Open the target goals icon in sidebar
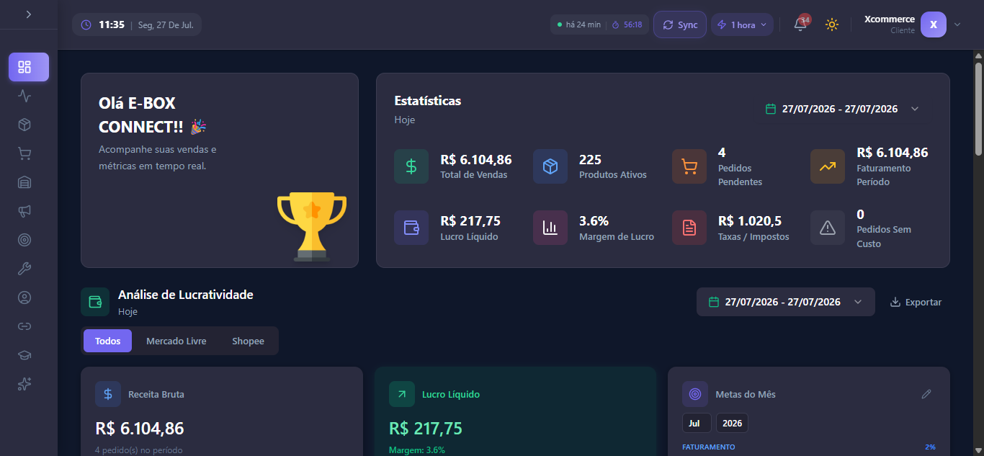 24,240
